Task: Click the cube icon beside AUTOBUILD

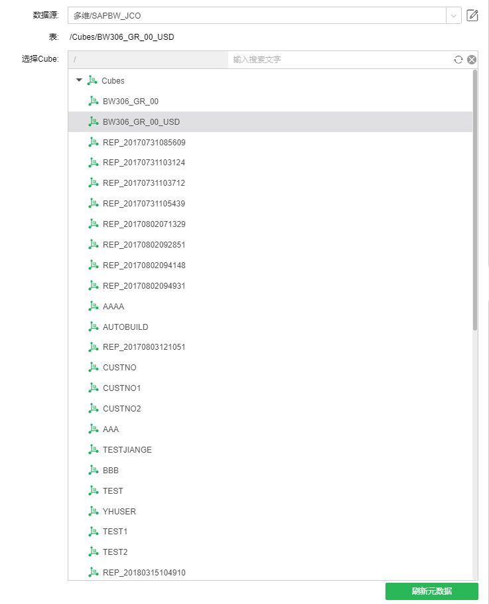Action: [x=93, y=327]
